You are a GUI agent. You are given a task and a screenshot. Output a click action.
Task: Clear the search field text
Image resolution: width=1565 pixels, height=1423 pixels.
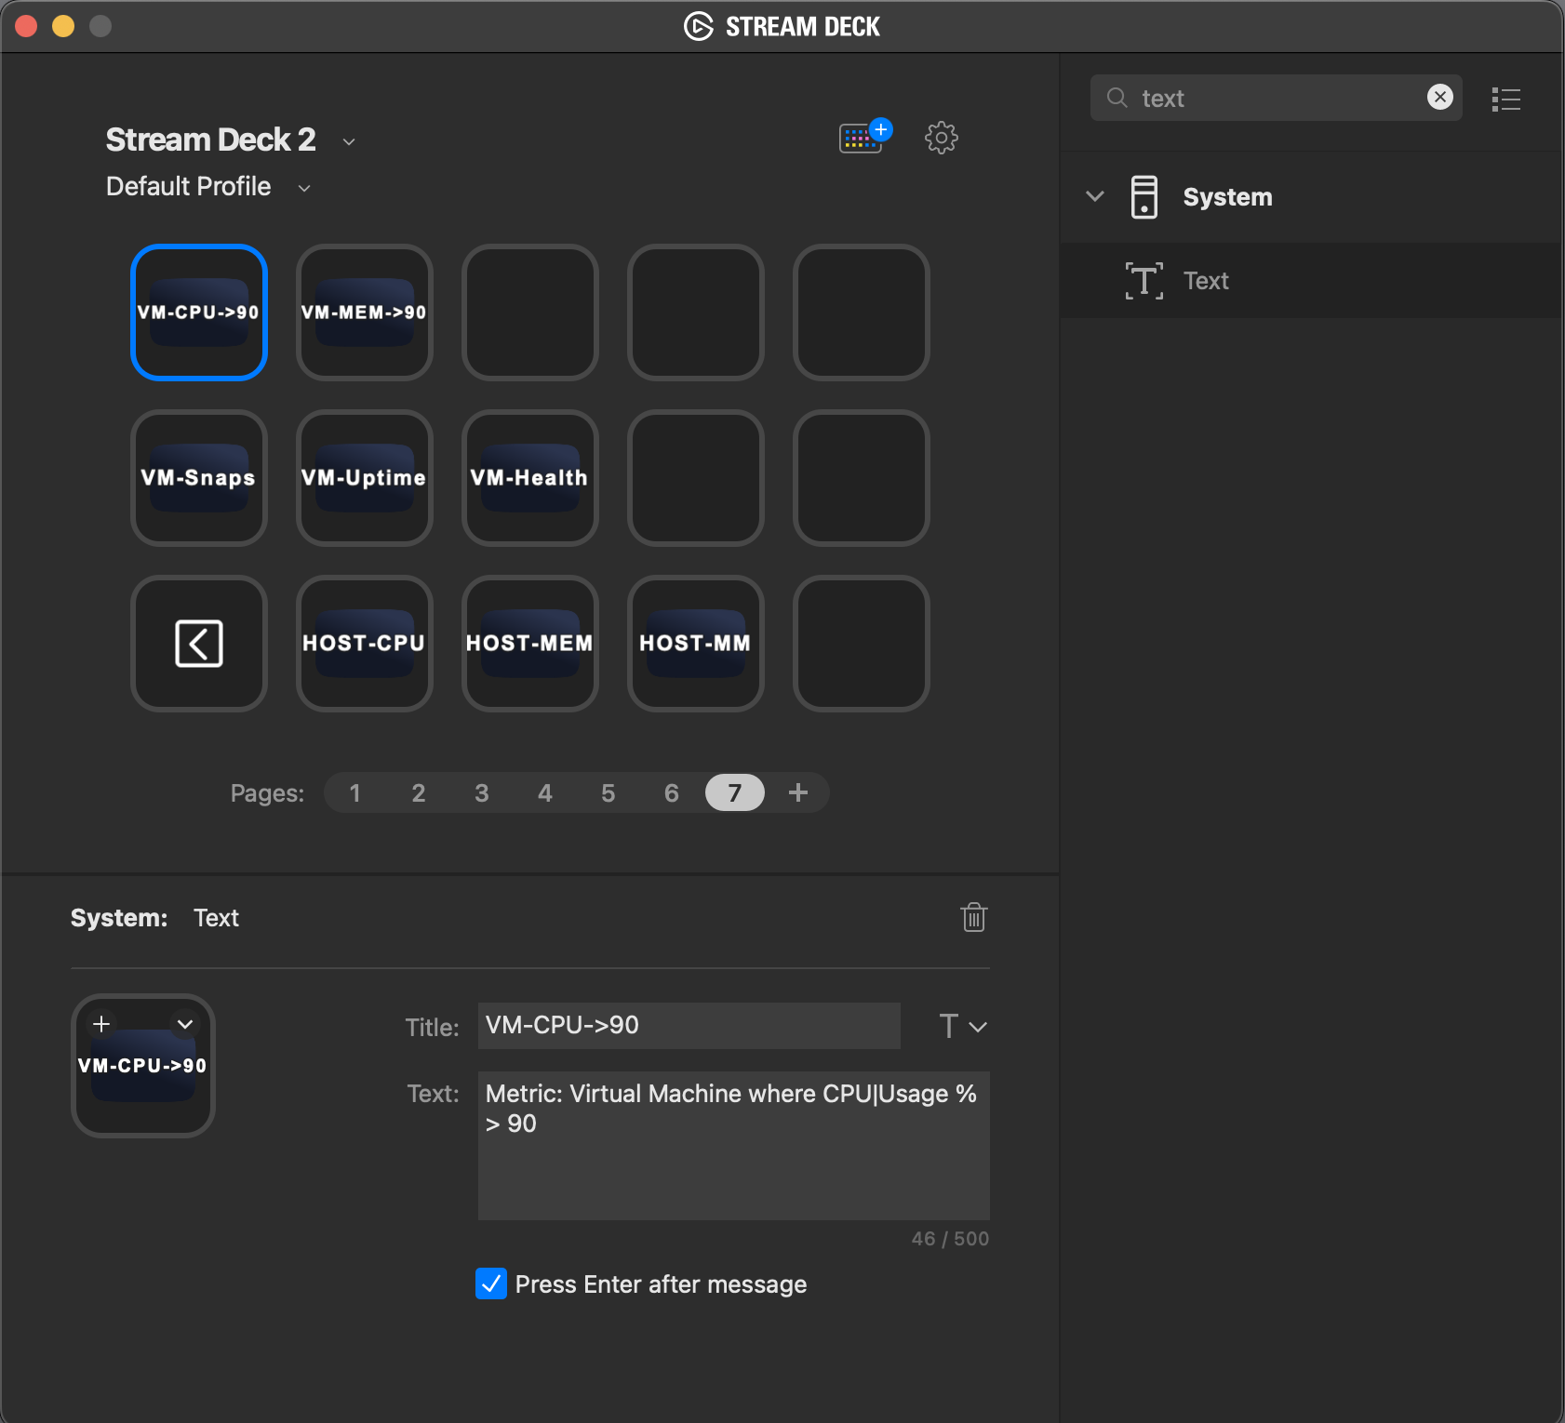coord(1439,97)
